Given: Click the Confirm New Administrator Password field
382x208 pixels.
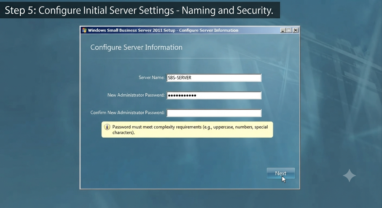Looking at the screenshot, I should coord(214,113).
